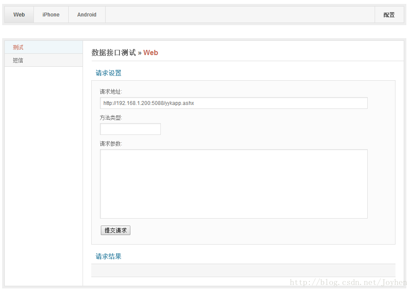Screen dimensions: 412x291
Task: Click the 方法类型 input box
Action: pos(130,129)
